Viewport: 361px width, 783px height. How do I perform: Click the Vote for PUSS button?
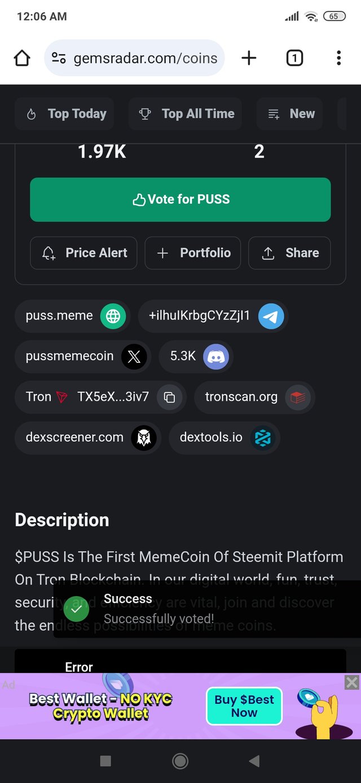click(x=180, y=199)
